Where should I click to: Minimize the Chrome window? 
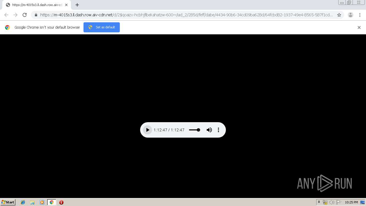[x=342, y=3]
